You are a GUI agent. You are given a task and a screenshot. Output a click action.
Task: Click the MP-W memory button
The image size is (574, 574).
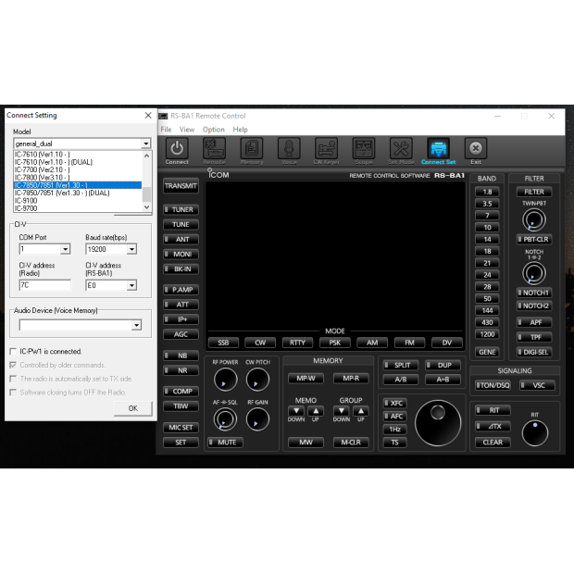pos(306,378)
